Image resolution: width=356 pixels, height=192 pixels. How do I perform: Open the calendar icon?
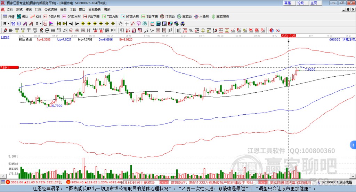(x=152, y=24)
